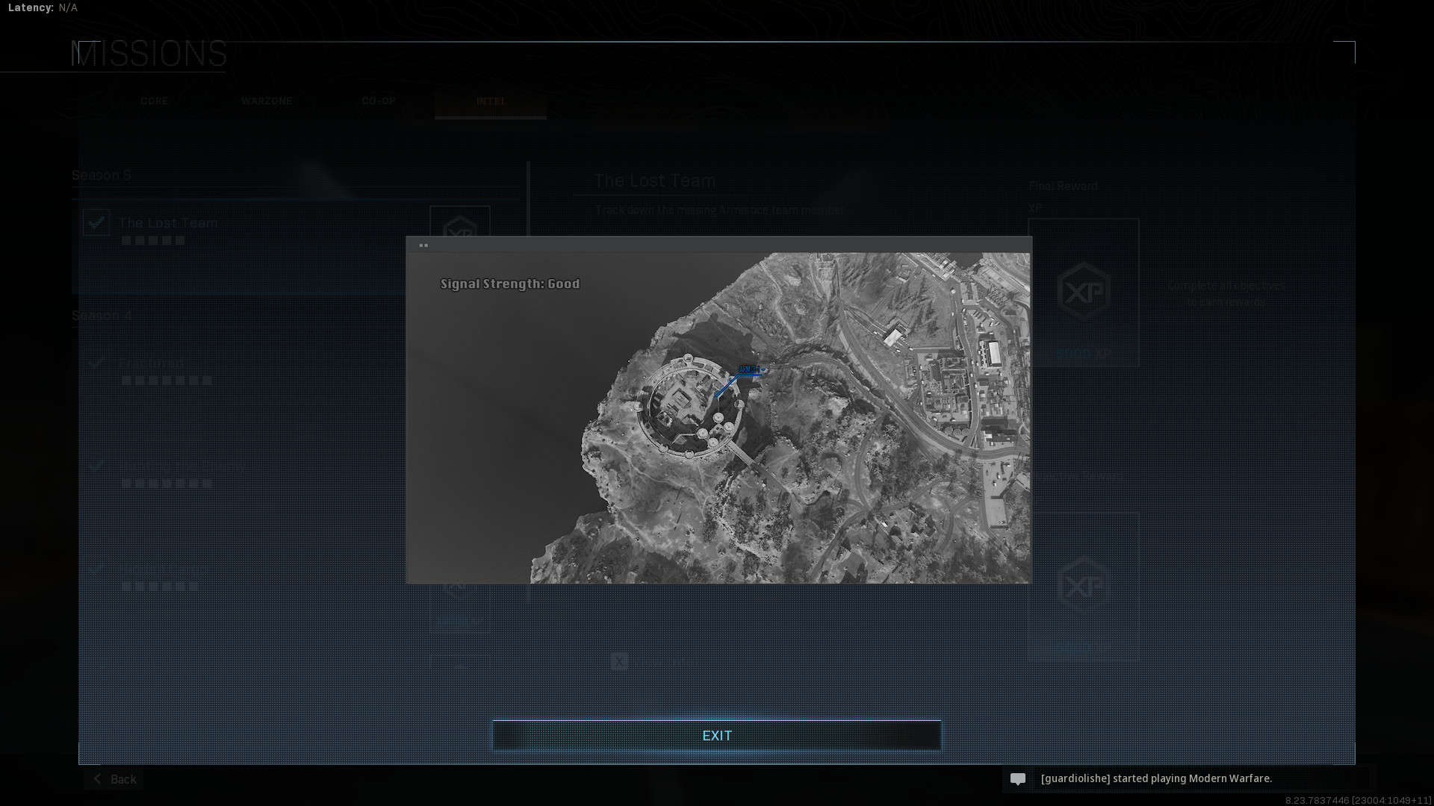This screenshot has width=1434, height=806.
Task: Open the chat bubble notification icon
Action: click(1017, 778)
